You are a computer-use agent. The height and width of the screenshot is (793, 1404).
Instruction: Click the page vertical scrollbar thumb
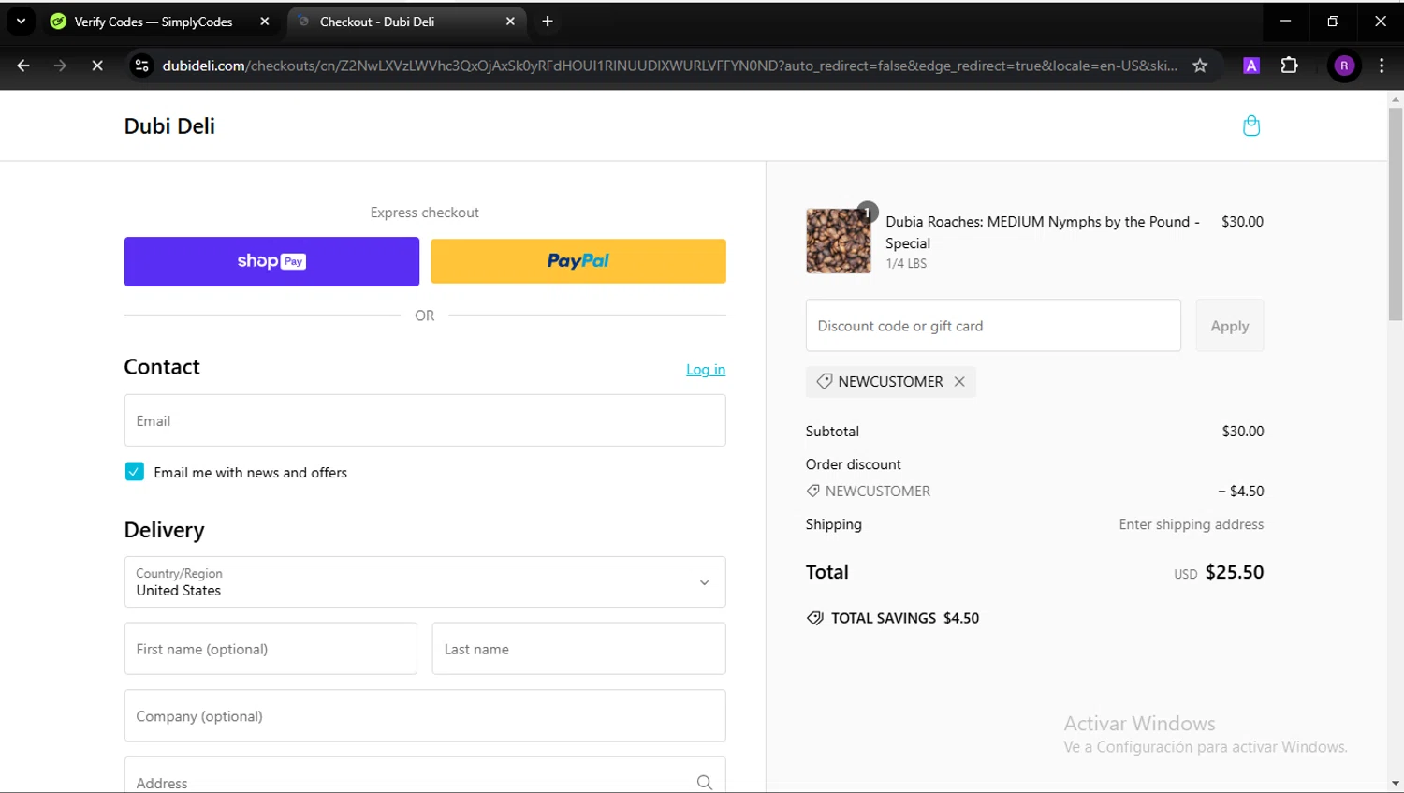click(x=1396, y=214)
